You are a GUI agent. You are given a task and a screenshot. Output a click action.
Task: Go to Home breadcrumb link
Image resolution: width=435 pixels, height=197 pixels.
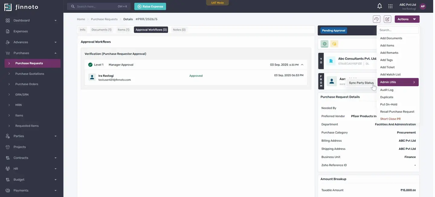[x=81, y=19]
